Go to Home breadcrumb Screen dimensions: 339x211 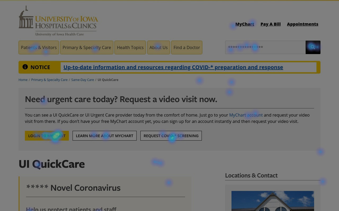(x=23, y=80)
